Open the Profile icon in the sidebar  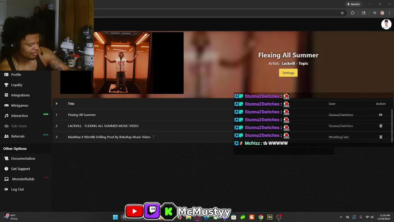pyautogui.click(x=6, y=75)
